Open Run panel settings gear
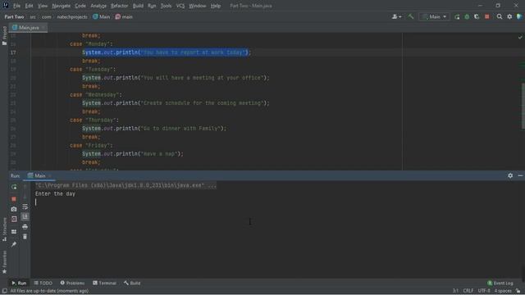This screenshot has width=525, height=295. click(x=510, y=175)
